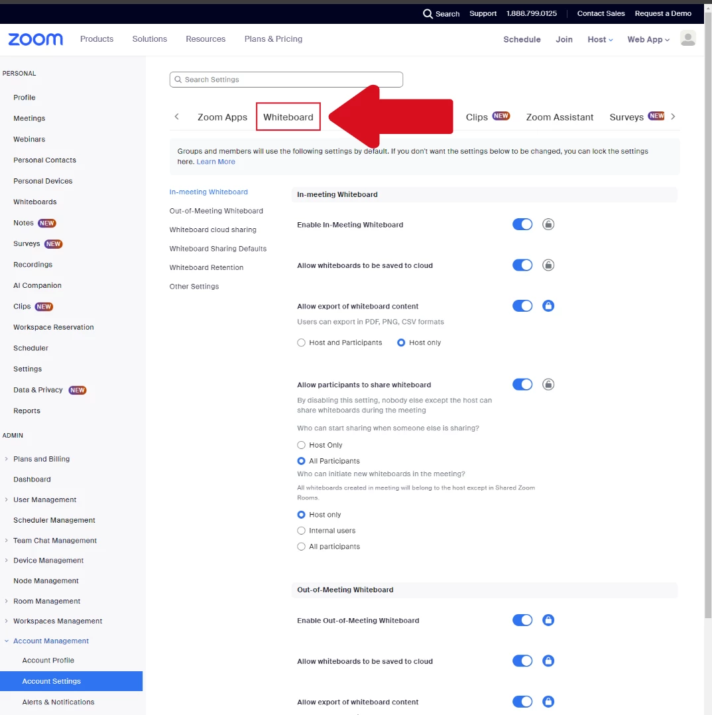Toggle In-meeting Allow export of whiteboard content
Image resolution: width=712 pixels, height=715 pixels.
[x=522, y=306]
